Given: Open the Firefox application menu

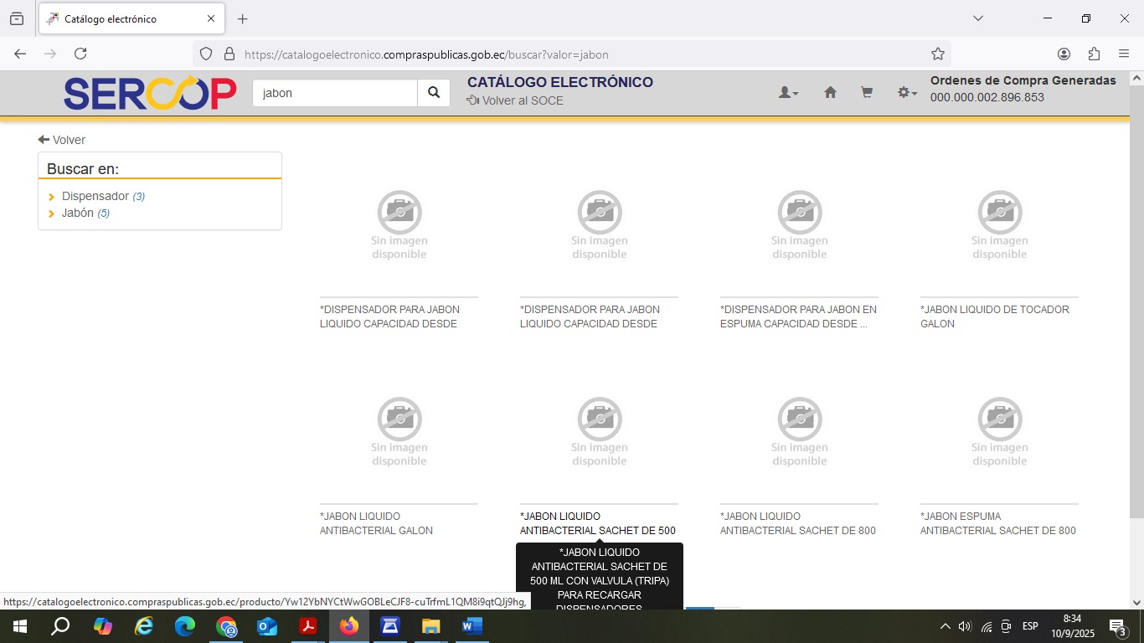Looking at the screenshot, I should click(x=1124, y=54).
